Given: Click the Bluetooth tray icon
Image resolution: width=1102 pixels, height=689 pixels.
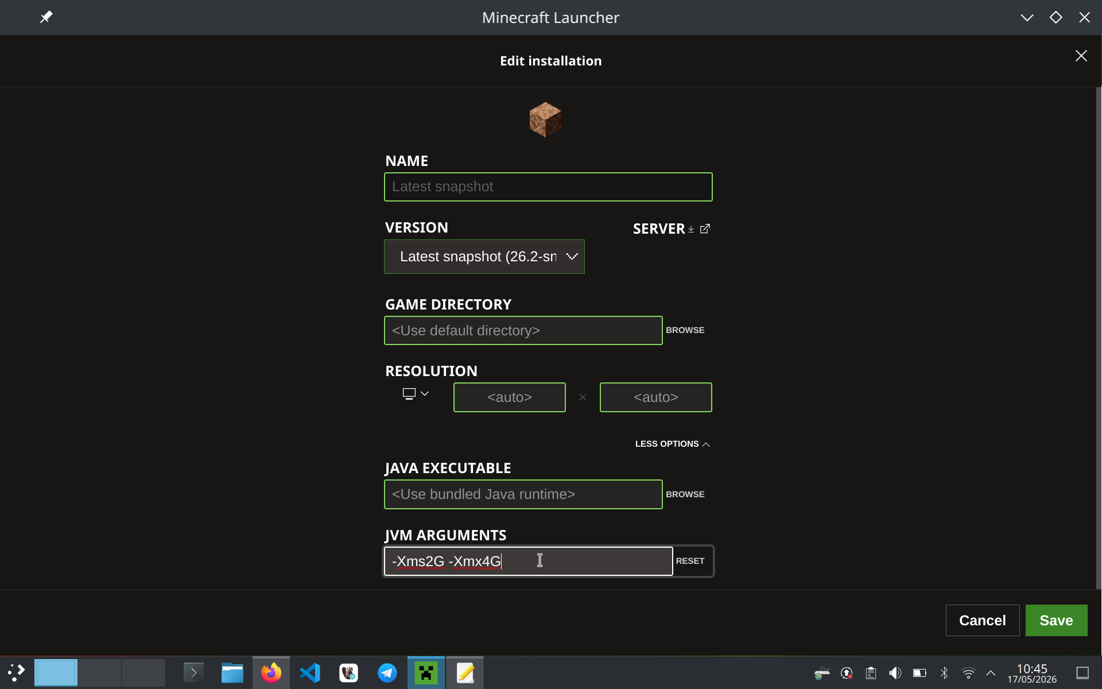Looking at the screenshot, I should click(x=944, y=672).
